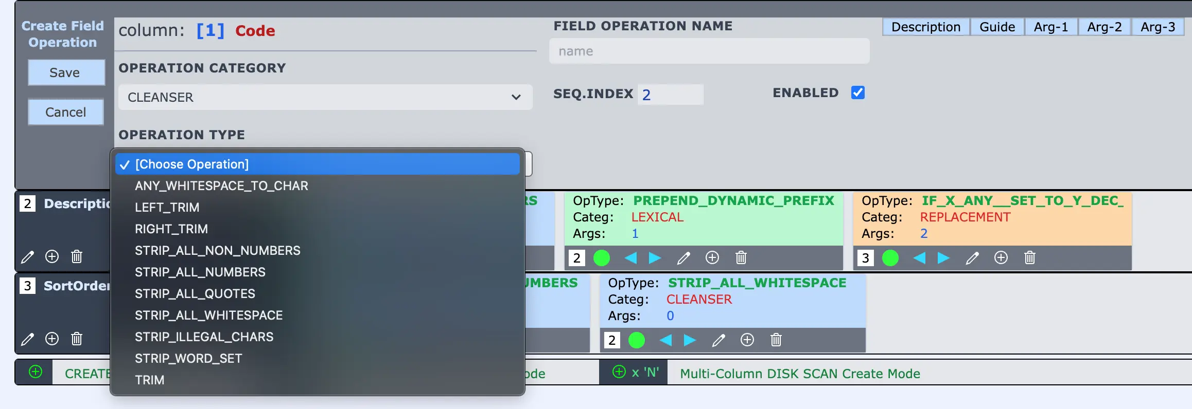Select the [Choose Operation] placeholder entry
Viewport: 1192px width, 409px height.
click(x=318, y=164)
